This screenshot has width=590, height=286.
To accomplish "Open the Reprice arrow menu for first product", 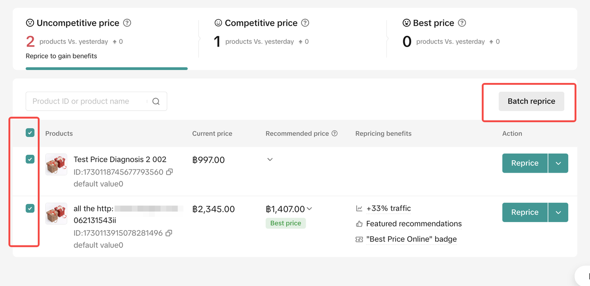I will tap(558, 163).
